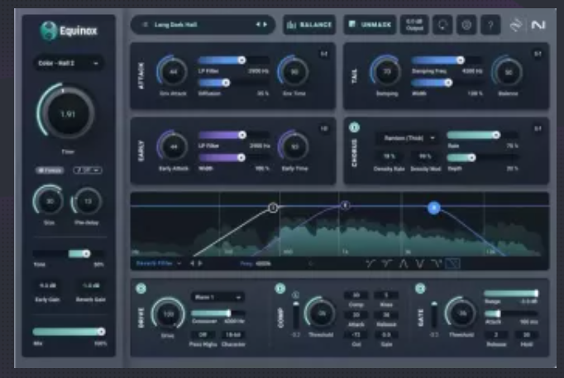Toggle the Chorus power button
This screenshot has height=378, width=564.
pos(354,127)
